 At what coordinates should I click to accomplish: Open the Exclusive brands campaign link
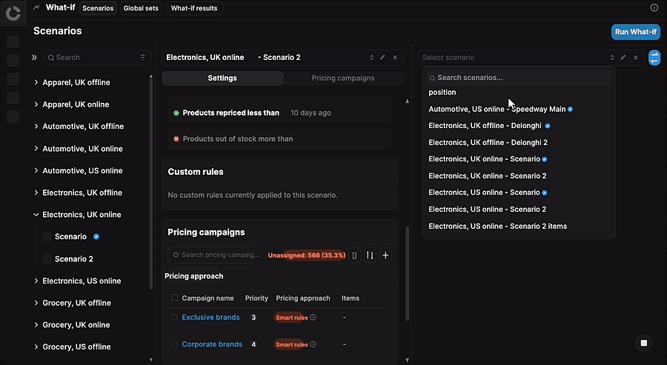click(x=210, y=318)
